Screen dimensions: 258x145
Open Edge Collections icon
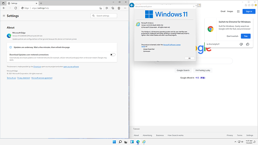click(x=113, y=8)
